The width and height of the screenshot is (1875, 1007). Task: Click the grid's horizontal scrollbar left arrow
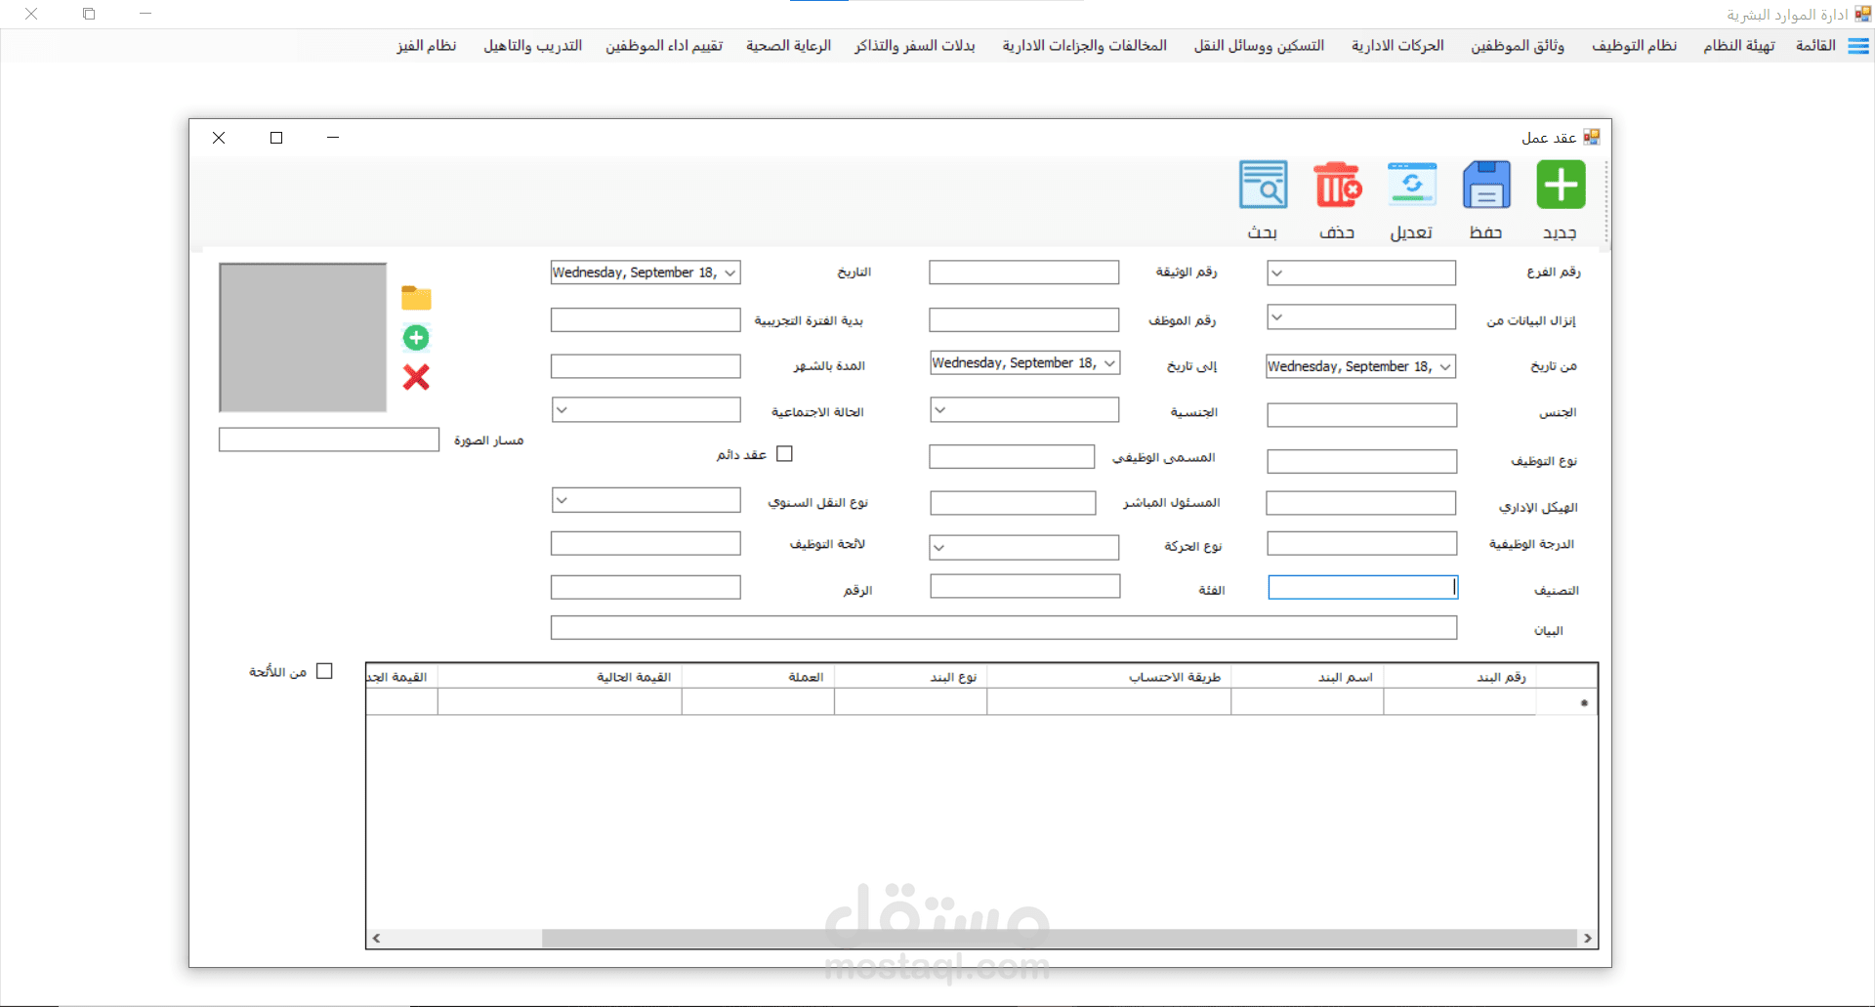click(x=374, y=938)
